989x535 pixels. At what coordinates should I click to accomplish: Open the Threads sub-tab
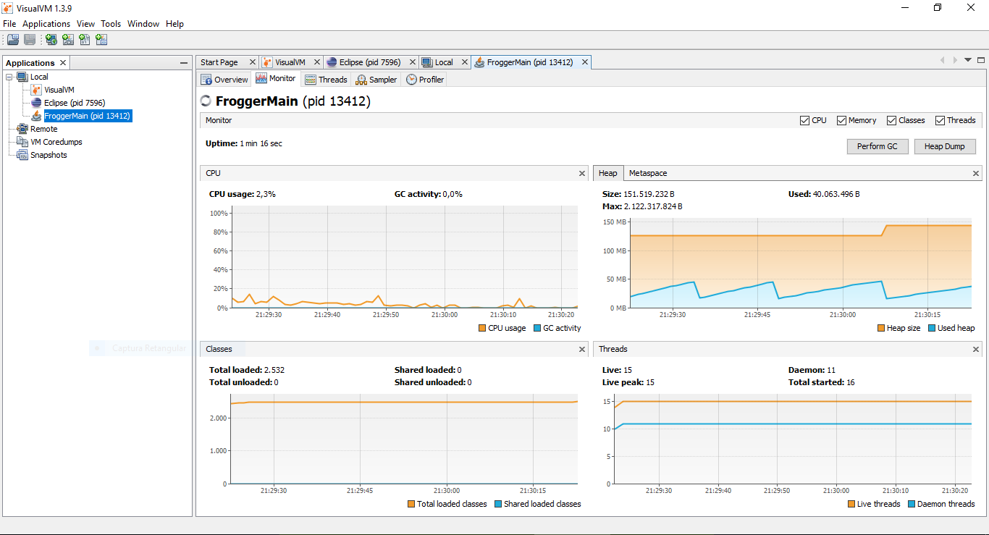click(x=327, y=80)
